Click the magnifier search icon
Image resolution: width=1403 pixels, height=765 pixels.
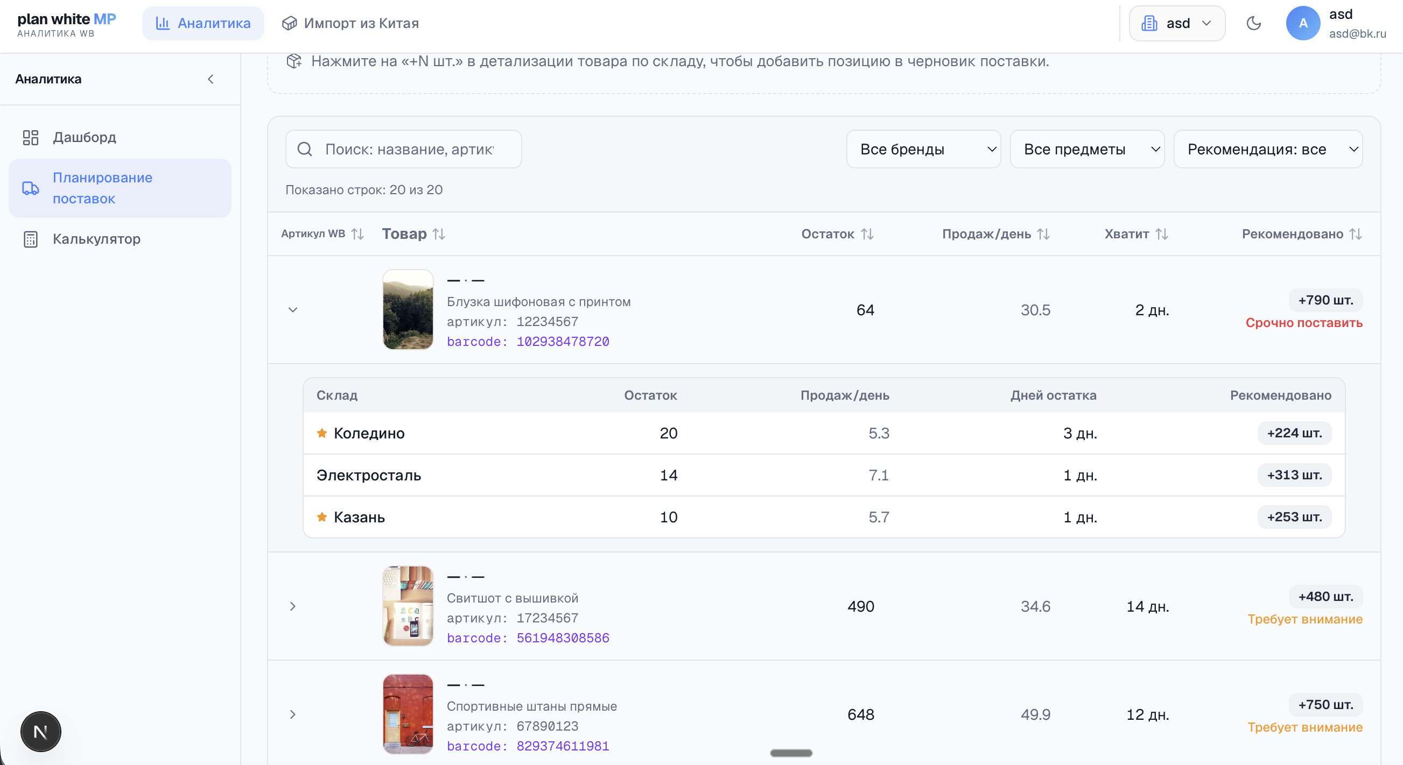click(x=305, y=149)
